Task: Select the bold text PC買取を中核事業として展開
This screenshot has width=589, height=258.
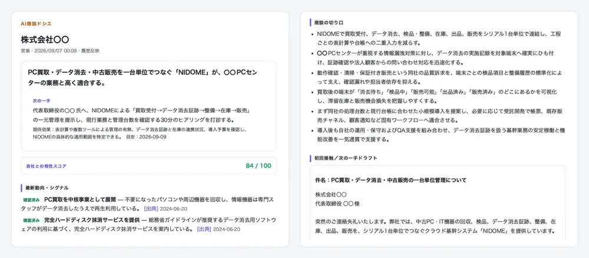Action: click(x=80, y=199)
